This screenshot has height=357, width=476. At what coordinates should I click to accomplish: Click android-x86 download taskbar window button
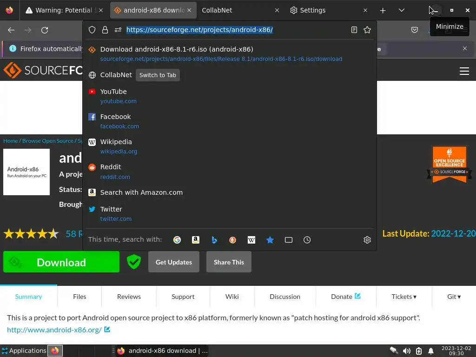[x=162, y=350]
